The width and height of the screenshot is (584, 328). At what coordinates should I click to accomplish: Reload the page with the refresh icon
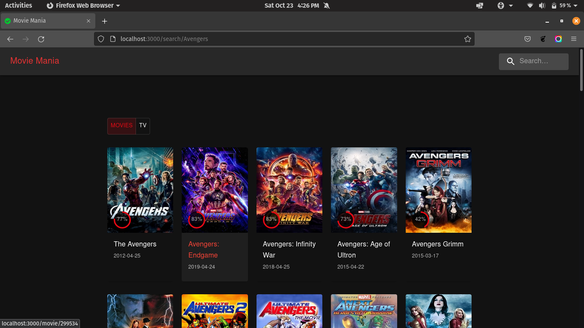[x=41, y=39]
